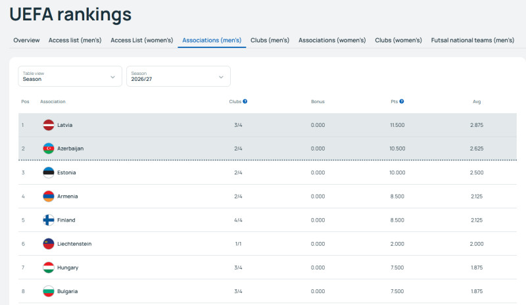Click Azerbaijan's average 2.625
Image resolution: width=526 pixels, height=305 pixels.
click(x=477, y=149)
